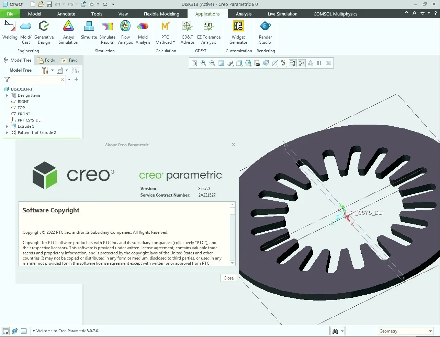Go to the Live Simulation tab
The image size is (440, 337).
click(x=283, y=14)
